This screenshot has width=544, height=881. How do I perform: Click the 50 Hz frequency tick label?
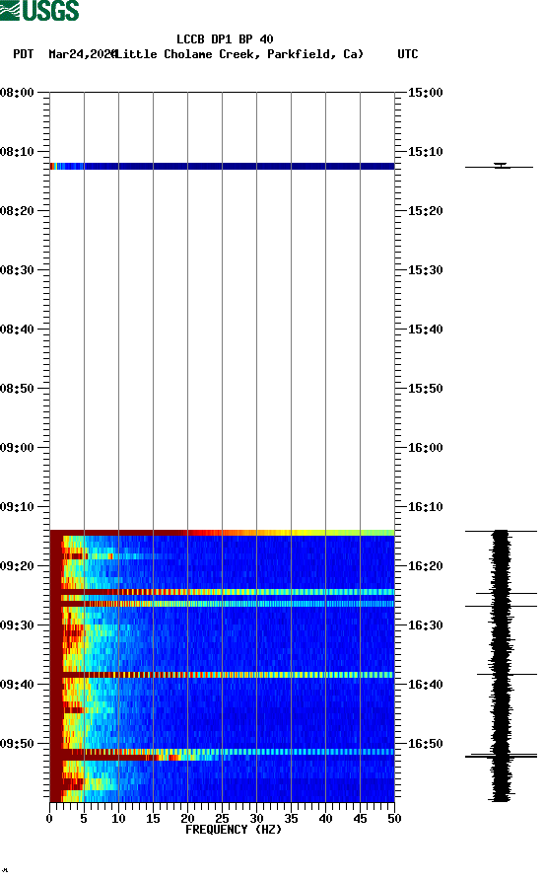click(x=394, y=819)
